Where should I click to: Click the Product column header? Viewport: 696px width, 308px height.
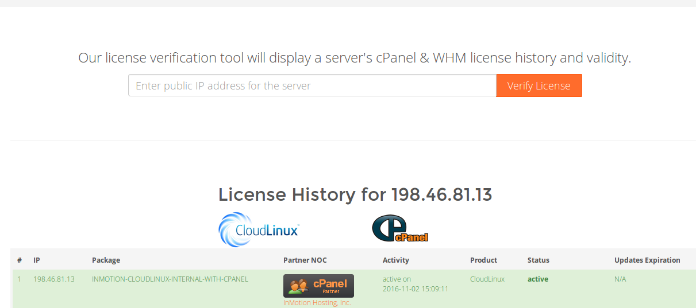(x=483, y=260)
